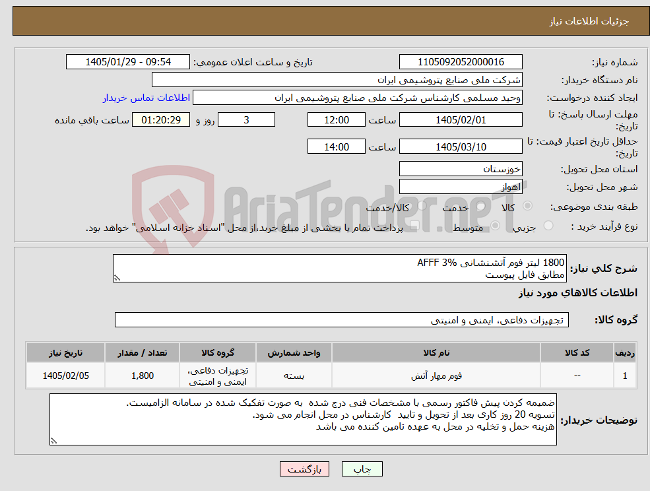Click the quantity cell 1,800
The image size is (650, 491).
point(142,376)
